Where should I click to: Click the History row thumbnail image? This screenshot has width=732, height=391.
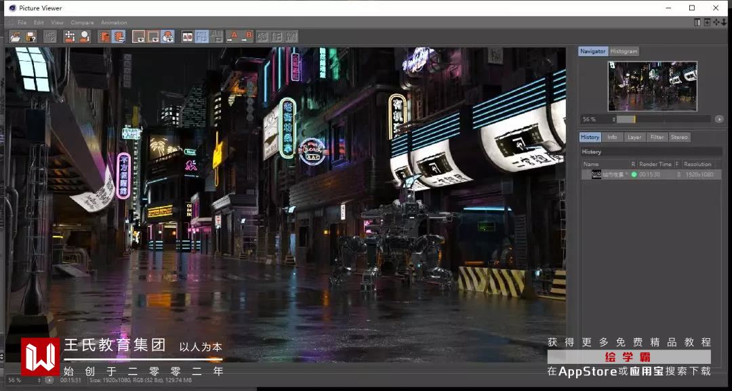tap(596, 175)
